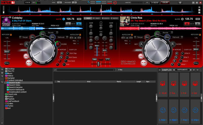Toggle AUTOLOOP lock on right deck
The width and height of the screenshot is (203, 125).
click(132, 34)
